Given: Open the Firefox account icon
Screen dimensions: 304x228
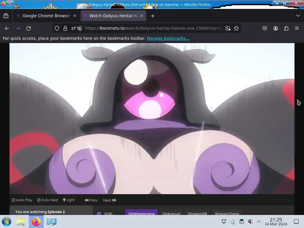Looking at the screenshot, I should (x=275, y=28).
